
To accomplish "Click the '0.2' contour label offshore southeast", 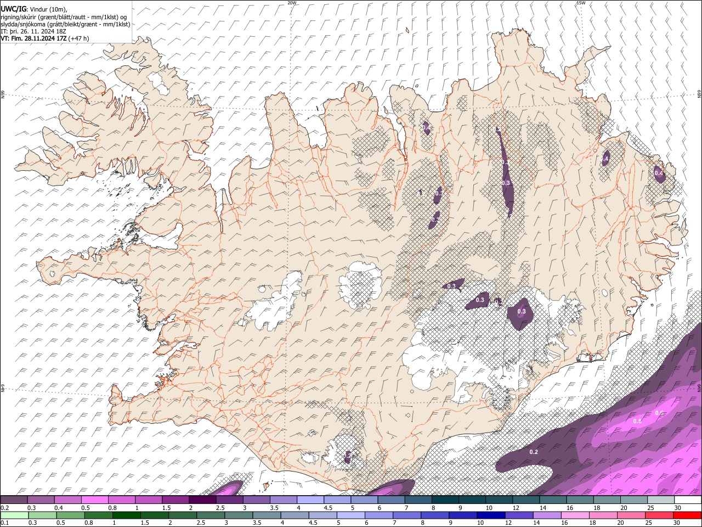I will click(x=534, y=452).
